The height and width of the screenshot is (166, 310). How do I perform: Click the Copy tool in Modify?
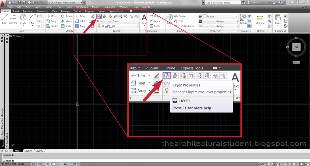click(x=51, y=21)
